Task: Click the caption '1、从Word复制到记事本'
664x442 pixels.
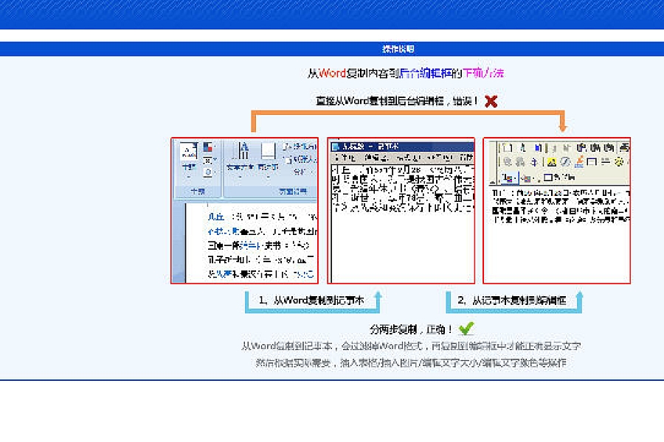Action: [311, 301]
